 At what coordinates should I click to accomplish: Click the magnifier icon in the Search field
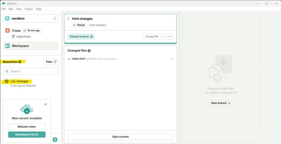(x=7, y=71)
